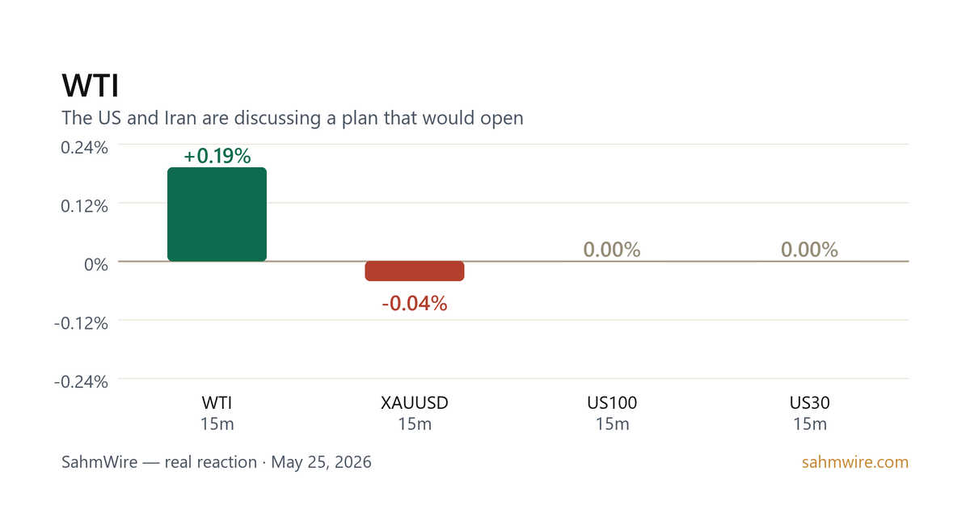Select the US30 axis category label
The width and height of the screenshot is (970, 509).
[809, 402]
